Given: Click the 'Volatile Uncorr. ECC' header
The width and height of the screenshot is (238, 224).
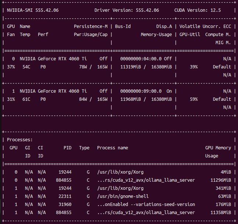Looking at the screenshot, I should click(x=205, y=26).
